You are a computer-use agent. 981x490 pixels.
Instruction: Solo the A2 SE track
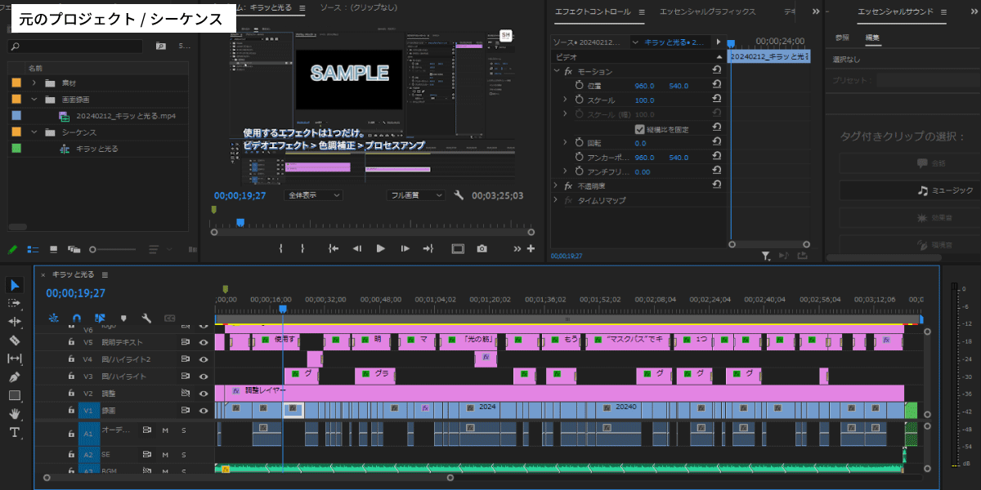tap(183, 454)
